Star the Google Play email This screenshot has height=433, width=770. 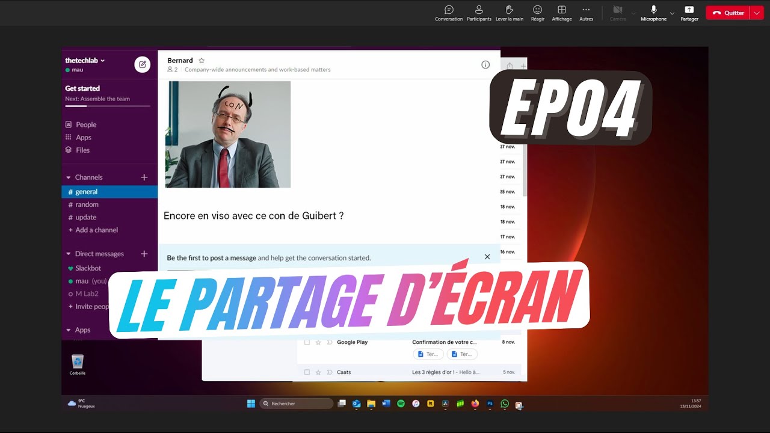pyautogui.click(x=318, y=342)
